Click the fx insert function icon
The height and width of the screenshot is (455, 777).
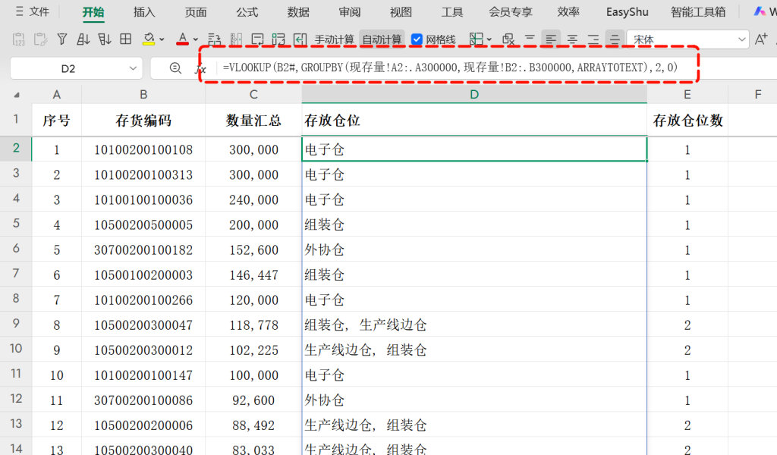pyautogui.click(x=200, y=69)
